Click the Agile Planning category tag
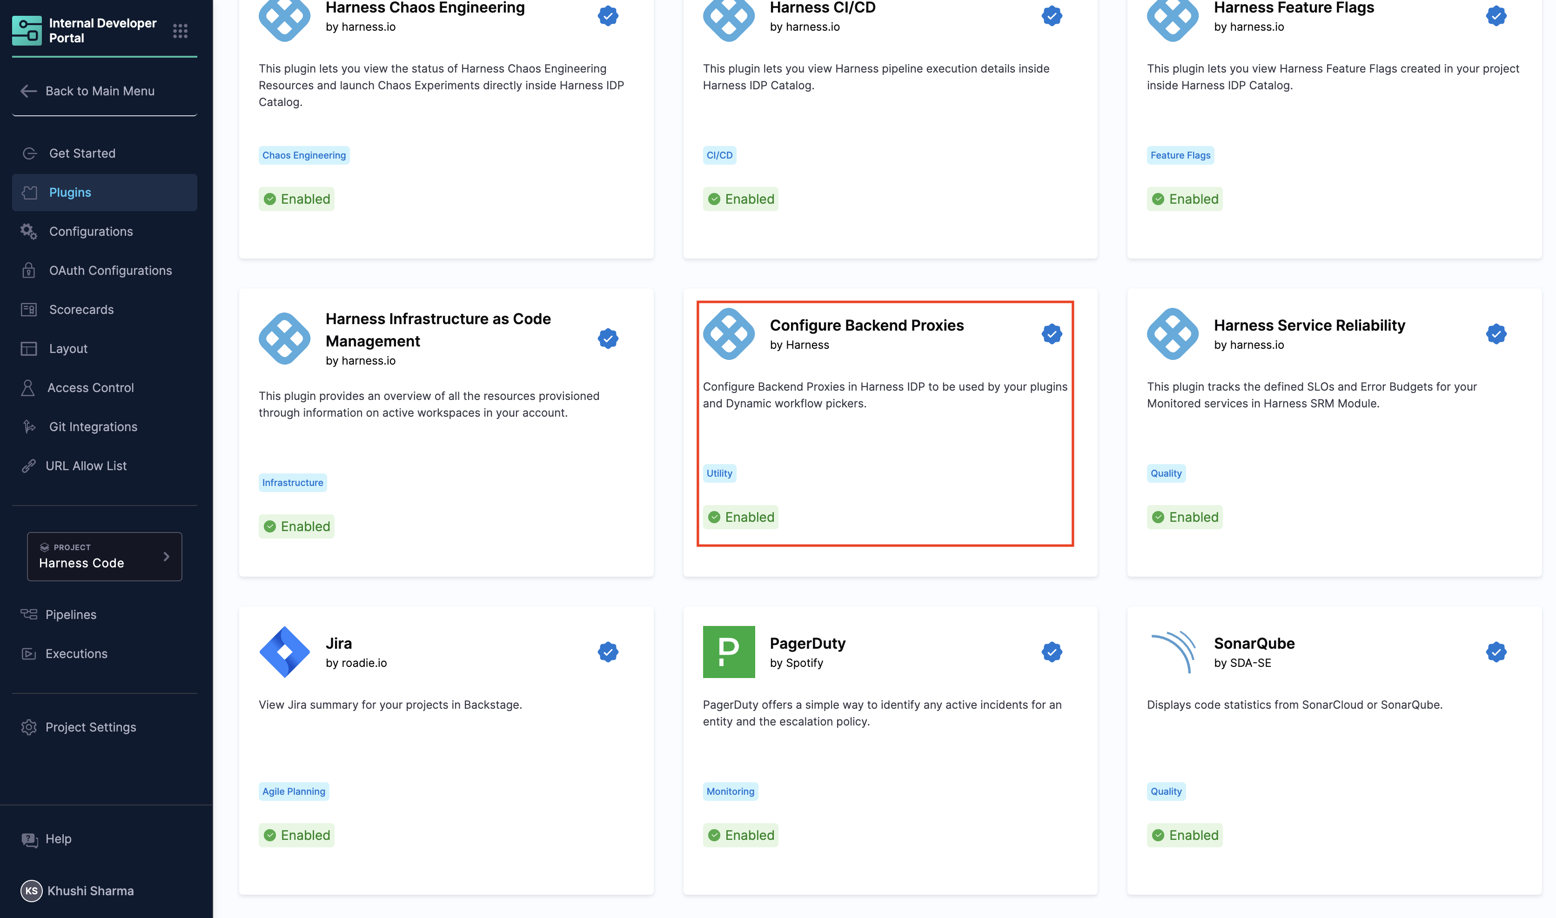 tap(293, 791)
